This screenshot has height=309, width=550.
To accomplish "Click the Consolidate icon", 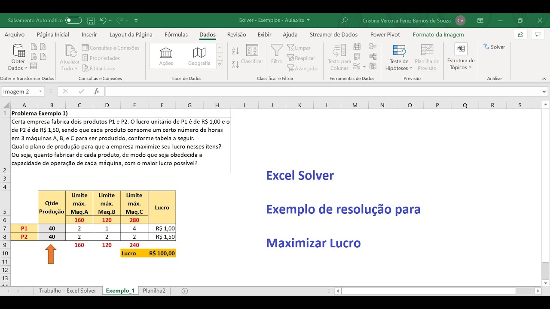I will pyautogui.click(x=373, y=47).
